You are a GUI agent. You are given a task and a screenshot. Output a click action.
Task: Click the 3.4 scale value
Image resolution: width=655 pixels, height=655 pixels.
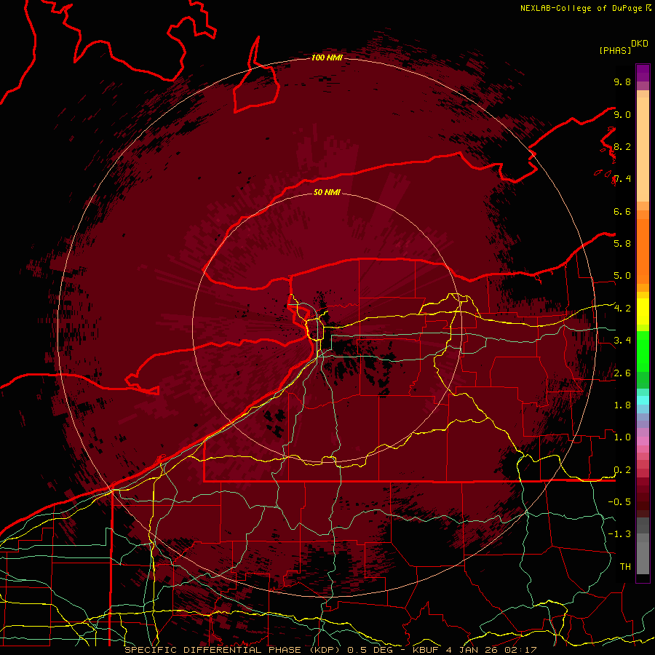(622, 341)
